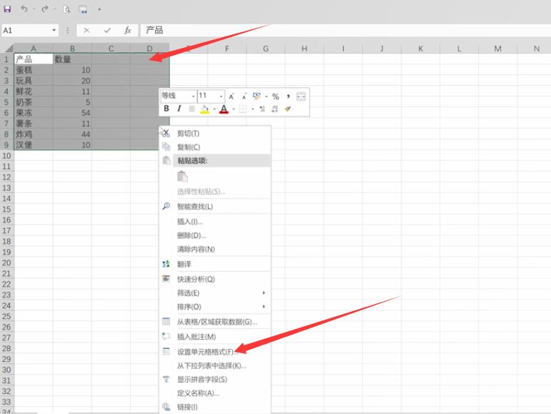The image size is (551, 414).
Task: Toggle italic formatting in mini toolbar
Action: tap(179, 109)
